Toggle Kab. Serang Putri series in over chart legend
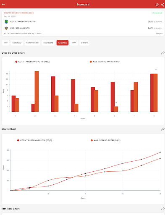Screen dimensions: 165x215 (x=105, y=62)
